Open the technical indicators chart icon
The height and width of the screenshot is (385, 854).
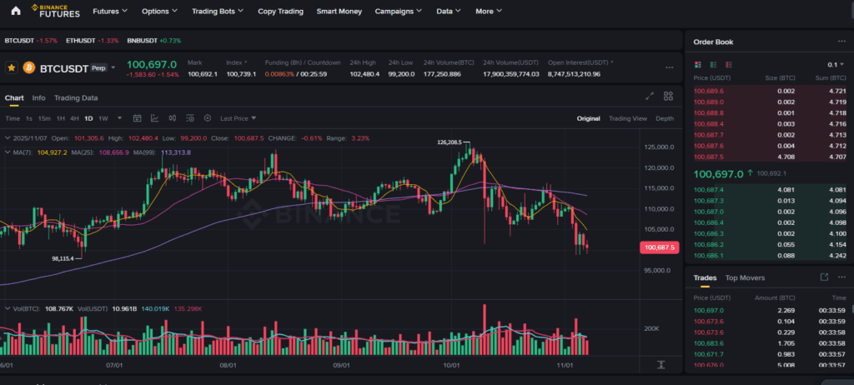(154, 118)
